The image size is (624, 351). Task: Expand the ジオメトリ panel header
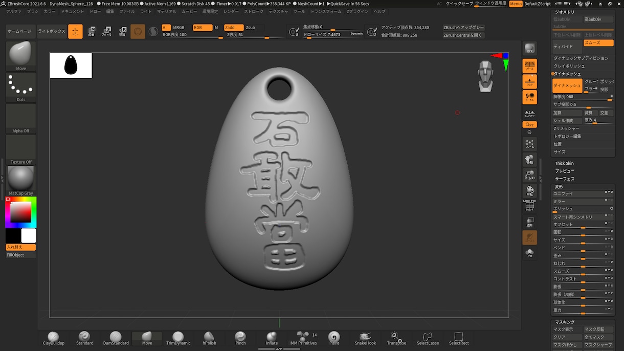[x=565, y=12]
